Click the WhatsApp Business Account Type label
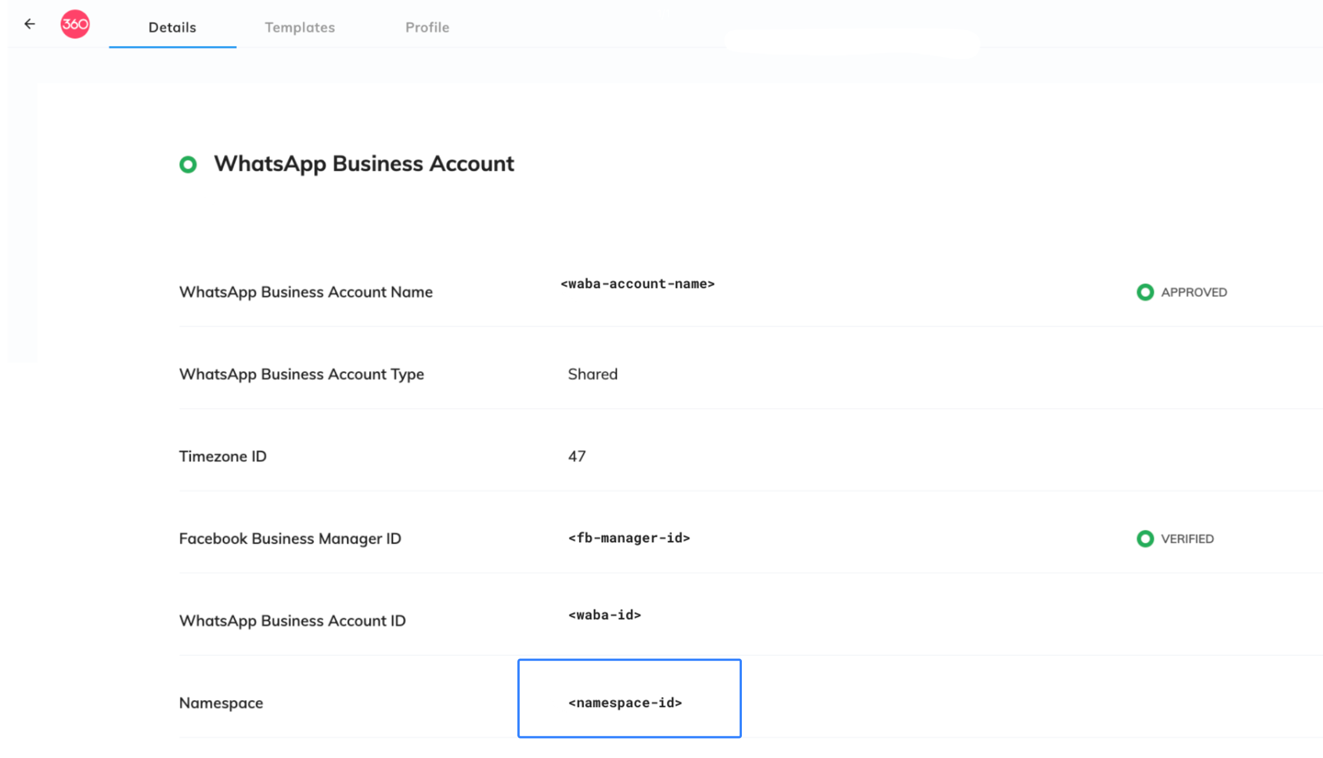The height and width of the screenshot is (758, 1323). click(x=301, y=374)
